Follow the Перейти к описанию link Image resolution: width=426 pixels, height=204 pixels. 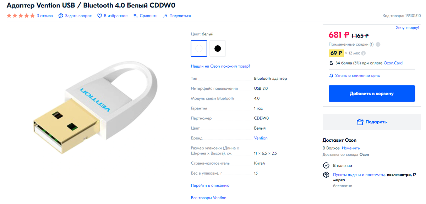(x=210, y=186)
